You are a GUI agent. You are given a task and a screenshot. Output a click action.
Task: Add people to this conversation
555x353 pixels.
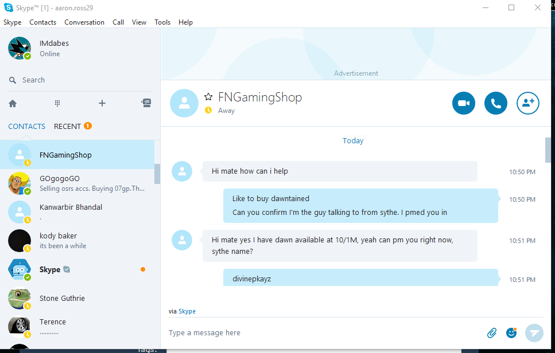coord(528,103)
